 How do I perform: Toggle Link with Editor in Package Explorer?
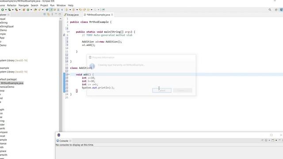coord(48,14)
